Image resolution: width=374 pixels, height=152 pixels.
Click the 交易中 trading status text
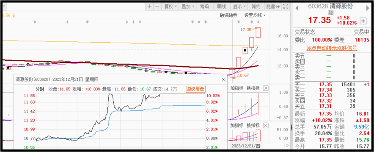(362, 32)
